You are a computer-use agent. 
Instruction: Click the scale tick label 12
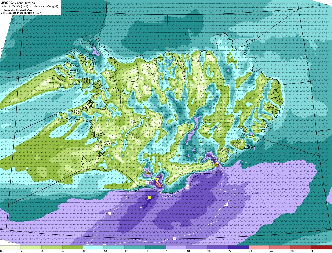coord(126,251)
